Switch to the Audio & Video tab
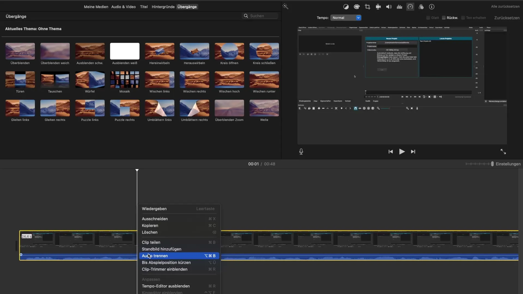 click(123, 7)
